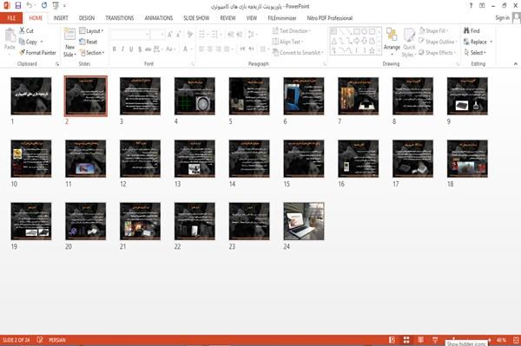Click the 40% zoom level

(x=501, y=340)
